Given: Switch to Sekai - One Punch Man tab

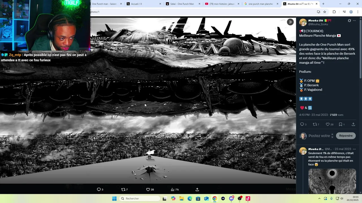Looking at the screenshot, I should tap(183, 4).
